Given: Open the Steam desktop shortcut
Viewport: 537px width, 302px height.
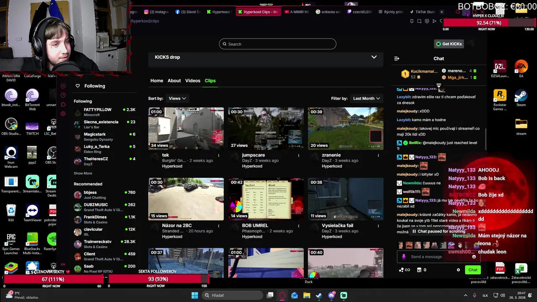Looking at the screenshot, I should pyautogui.click(x=521, y=98).
